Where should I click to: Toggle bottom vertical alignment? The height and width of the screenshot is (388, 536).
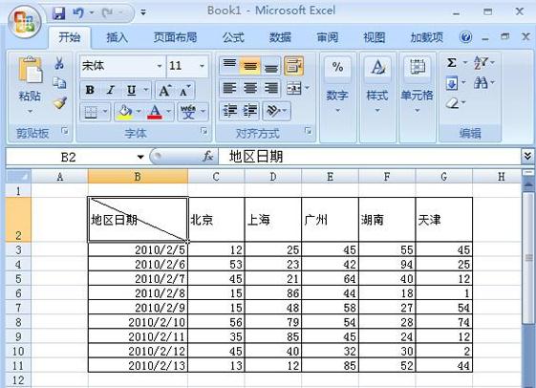270,65
